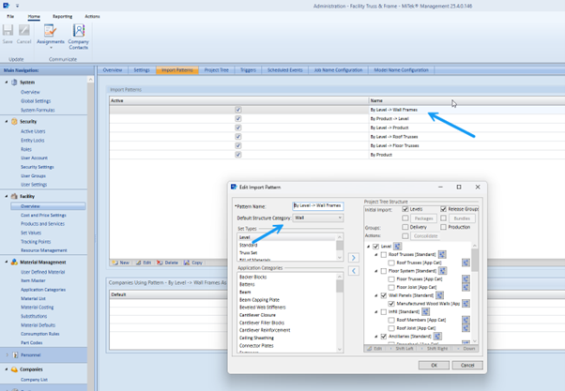565x391 pixels.
Task: Toggle the Release Groups checkbox
Action: 443,209
